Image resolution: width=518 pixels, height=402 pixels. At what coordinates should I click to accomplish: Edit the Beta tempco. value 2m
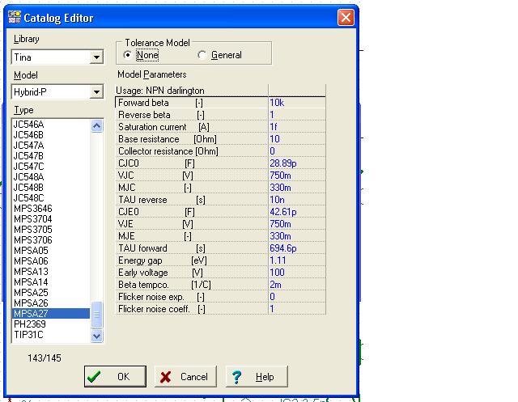297,285
